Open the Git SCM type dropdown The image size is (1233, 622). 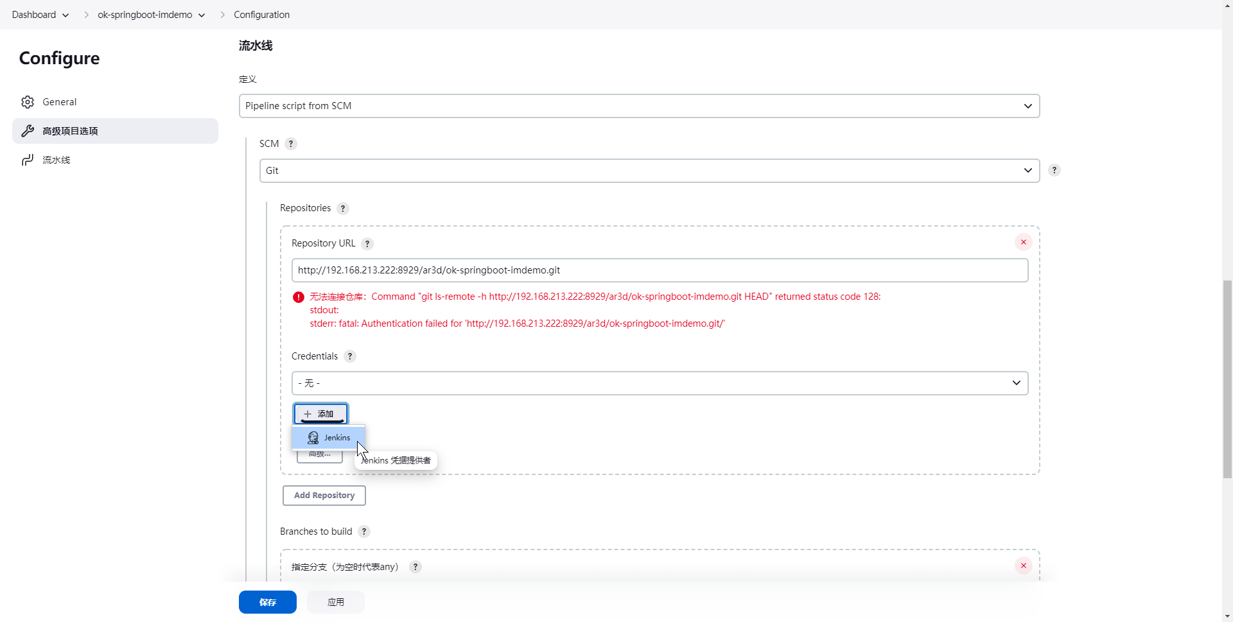(649, 171)
